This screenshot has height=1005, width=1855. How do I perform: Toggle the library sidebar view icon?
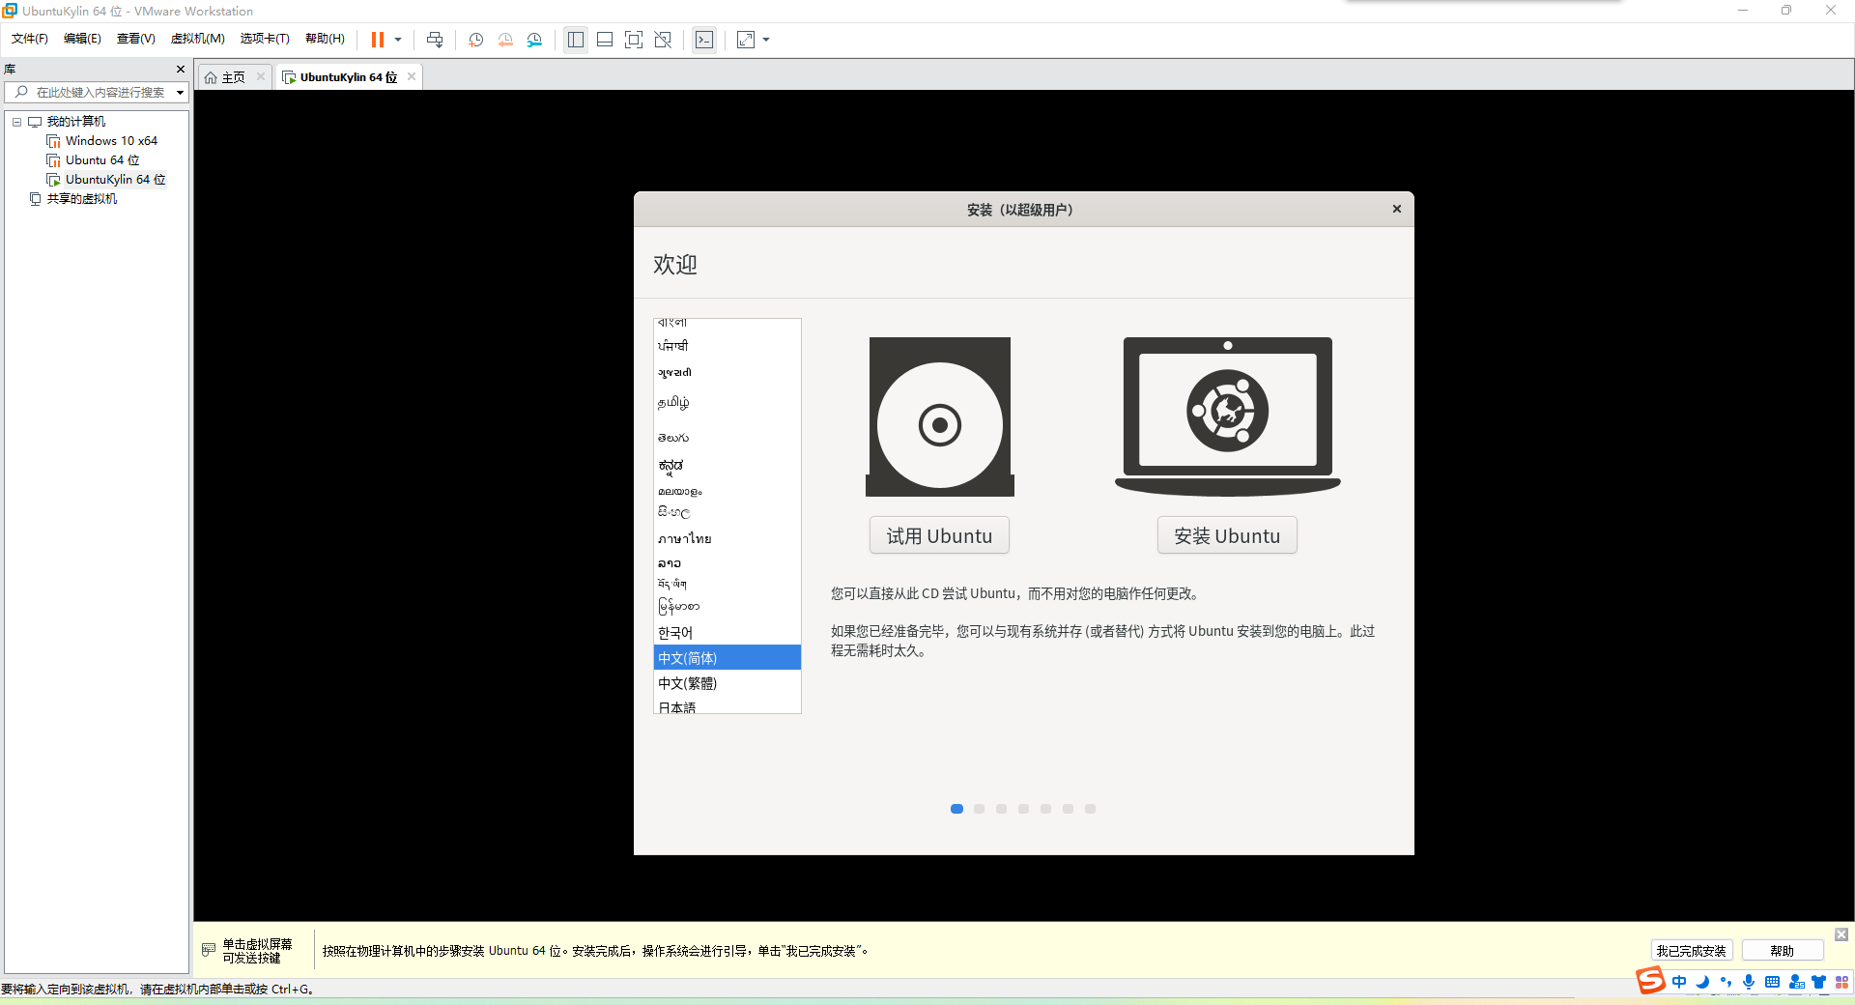576,40
